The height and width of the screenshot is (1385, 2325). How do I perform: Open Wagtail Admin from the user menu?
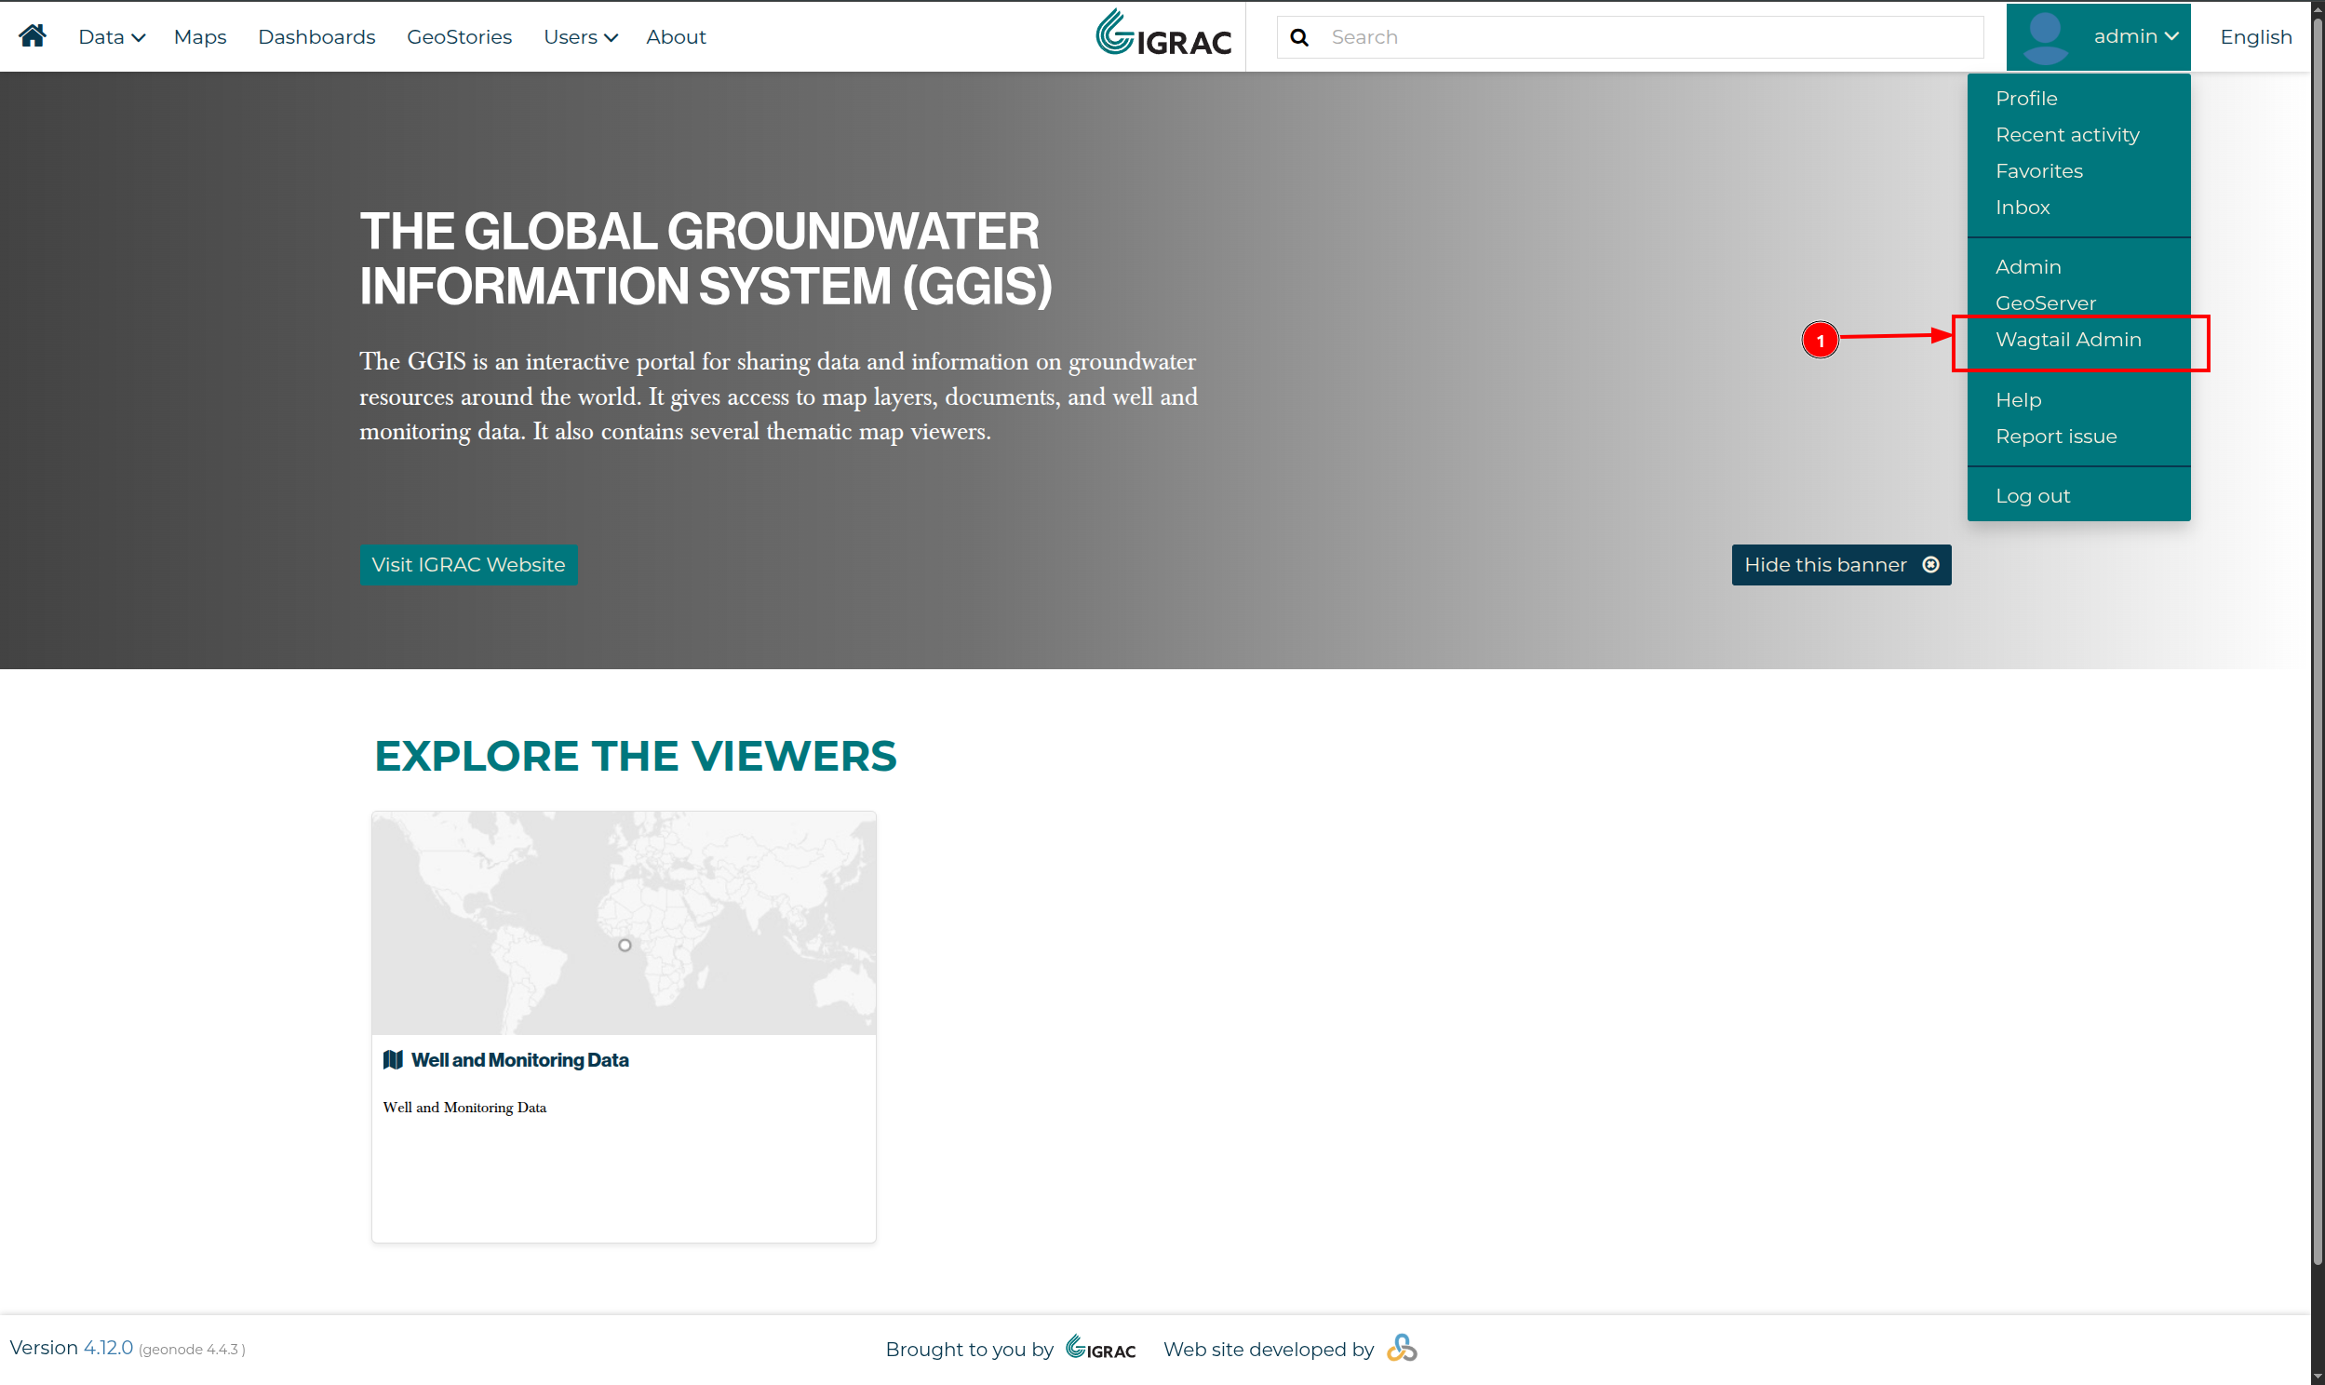2068,340
